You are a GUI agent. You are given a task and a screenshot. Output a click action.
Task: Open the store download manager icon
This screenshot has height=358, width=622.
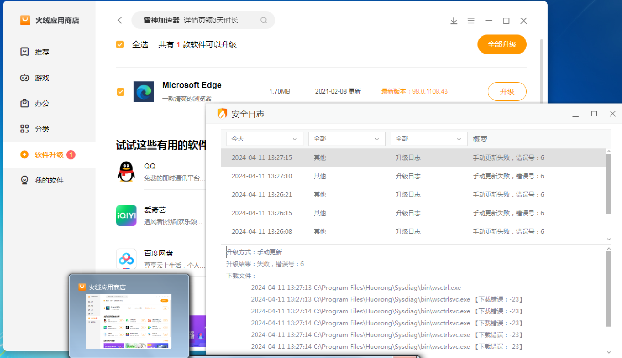tap(454, 21)
